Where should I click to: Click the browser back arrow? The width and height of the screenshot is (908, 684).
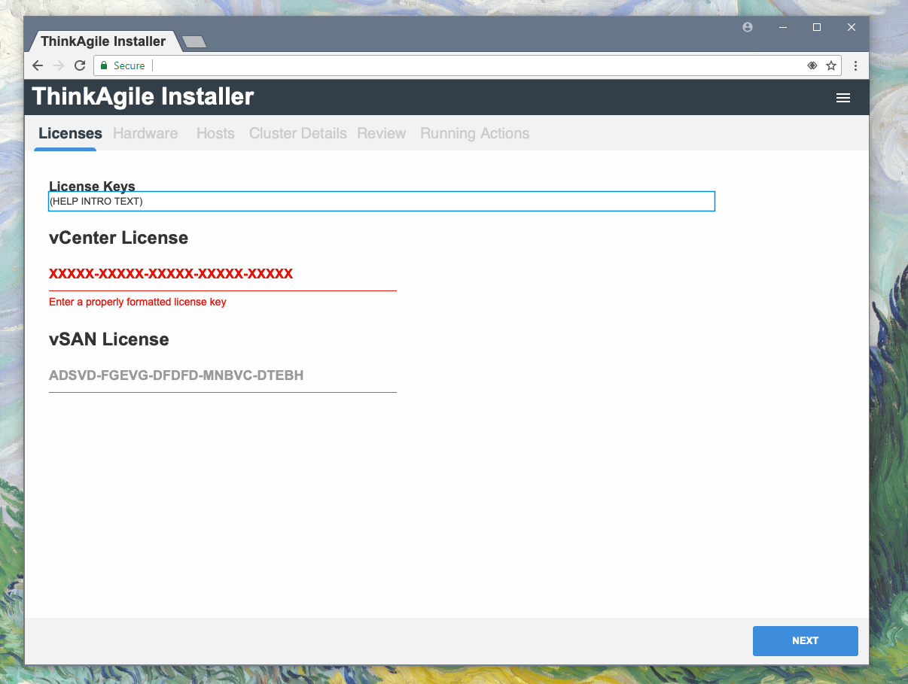[38, 65]
